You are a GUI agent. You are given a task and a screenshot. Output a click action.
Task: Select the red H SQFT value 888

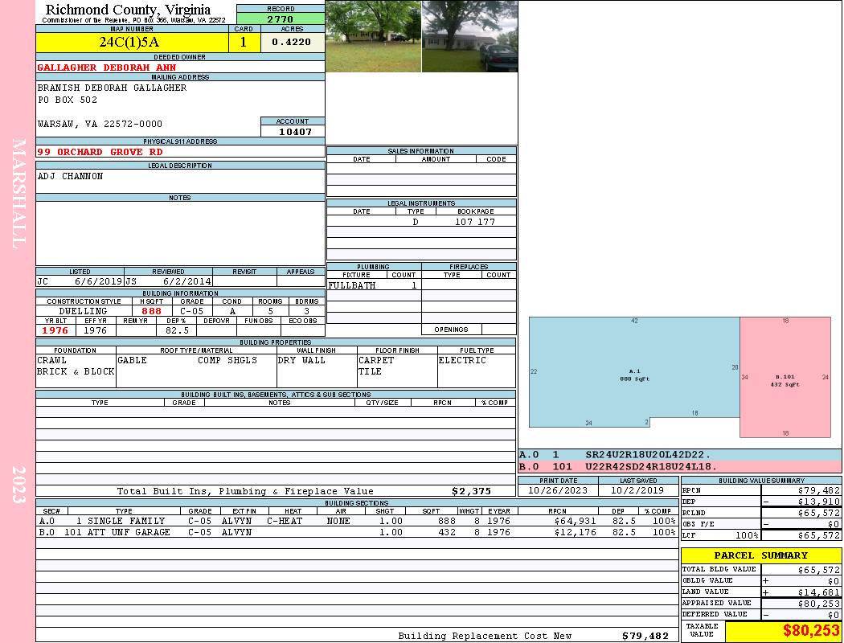click(151, 311)
